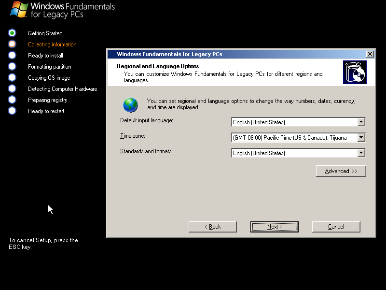Image resolution: width=386 pixels, height=290 pixels.
Task: Click the Collecting information step indicator circle
Action: pos(12,44)
